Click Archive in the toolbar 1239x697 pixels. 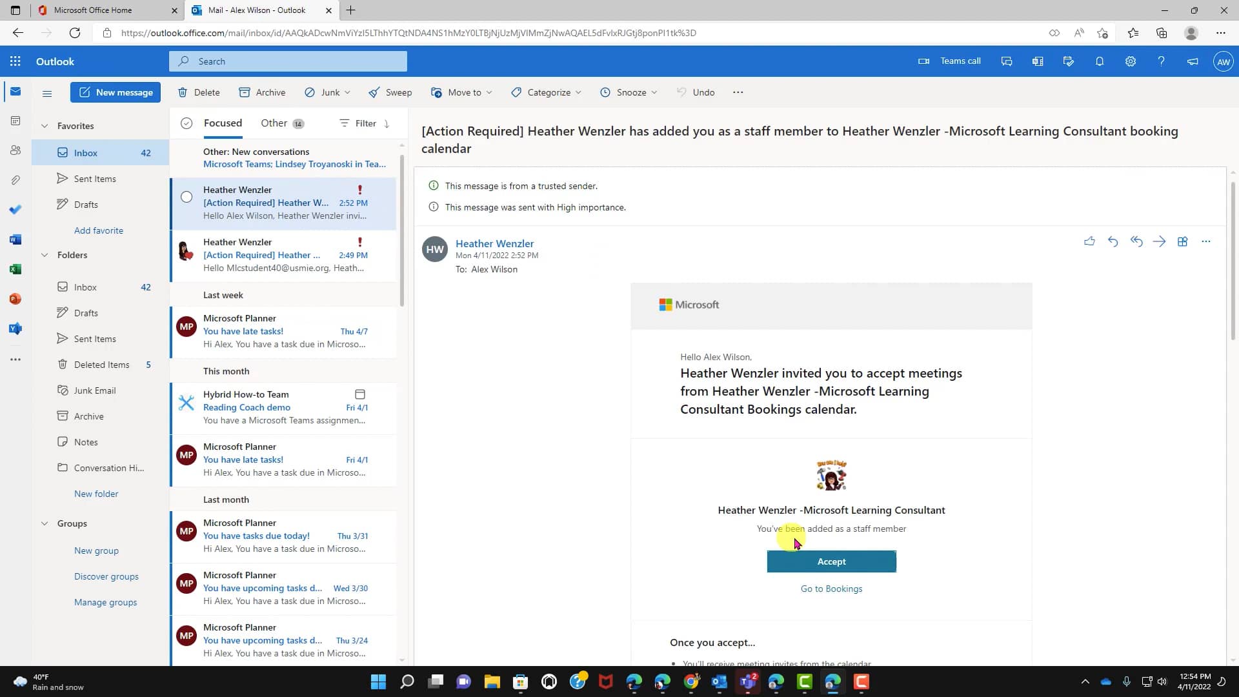point(262,93)
